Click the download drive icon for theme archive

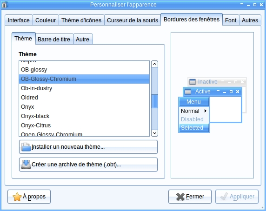click(x=26, y=165)
